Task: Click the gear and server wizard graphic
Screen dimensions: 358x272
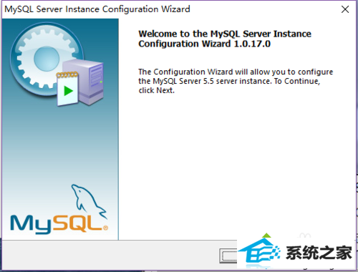Action: 57,64
